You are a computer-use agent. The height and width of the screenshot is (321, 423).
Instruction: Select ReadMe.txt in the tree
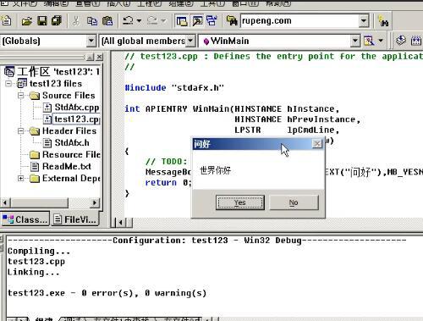click(x=67, y=167)
